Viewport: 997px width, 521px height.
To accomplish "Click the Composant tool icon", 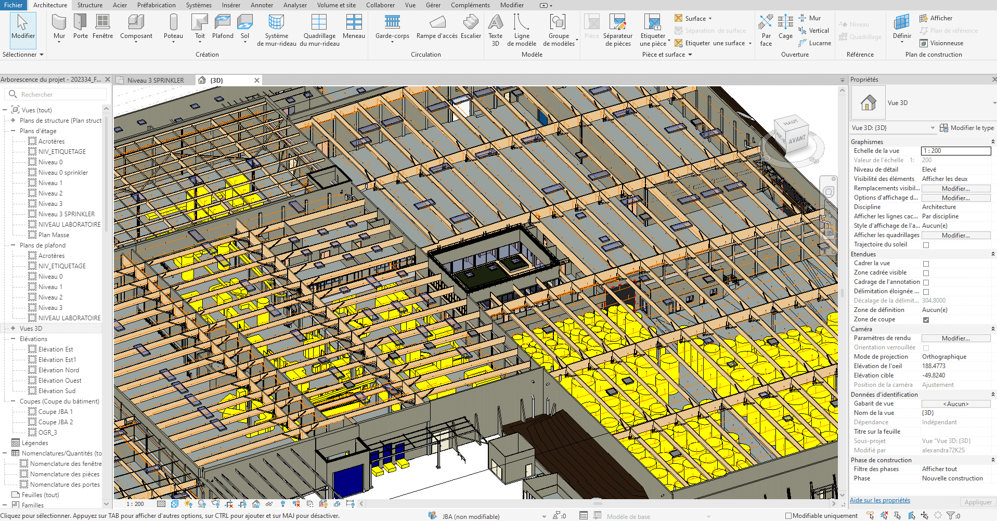I will point(136,23).
